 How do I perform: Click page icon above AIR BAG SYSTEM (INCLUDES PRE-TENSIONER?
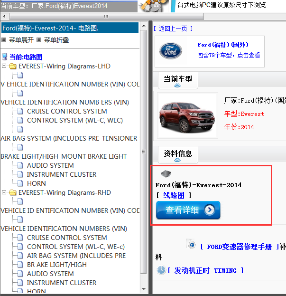click(20, 129)
